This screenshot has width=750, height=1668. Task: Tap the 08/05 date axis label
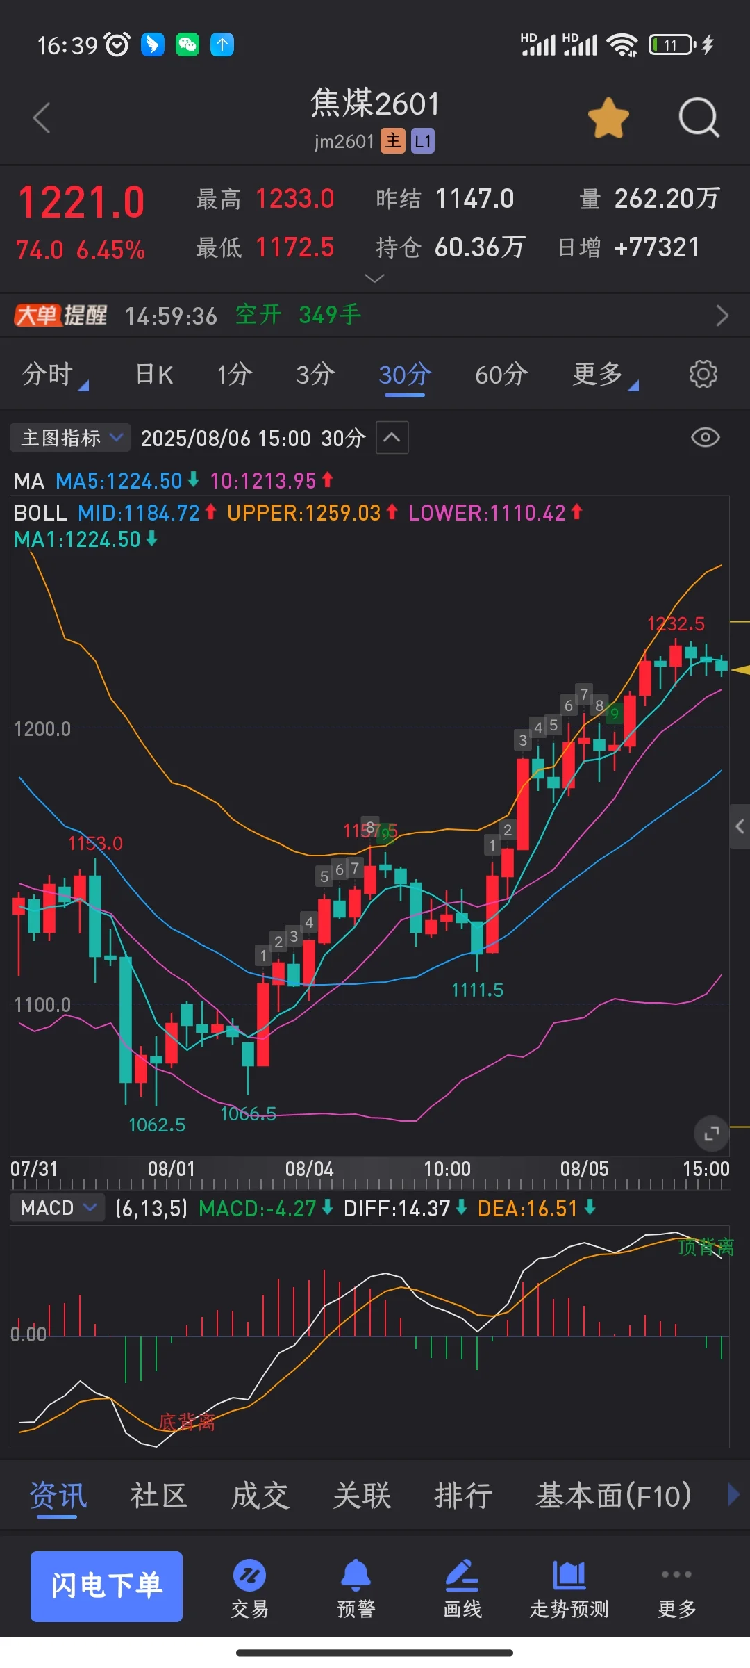pyautogui.click(x=584, y=1169)
